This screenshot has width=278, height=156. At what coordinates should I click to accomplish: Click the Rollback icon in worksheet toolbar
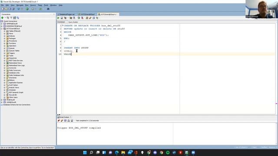tap(82, 18)
